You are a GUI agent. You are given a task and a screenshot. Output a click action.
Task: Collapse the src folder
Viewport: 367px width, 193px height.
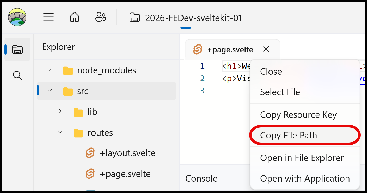[x=50, y=91]
